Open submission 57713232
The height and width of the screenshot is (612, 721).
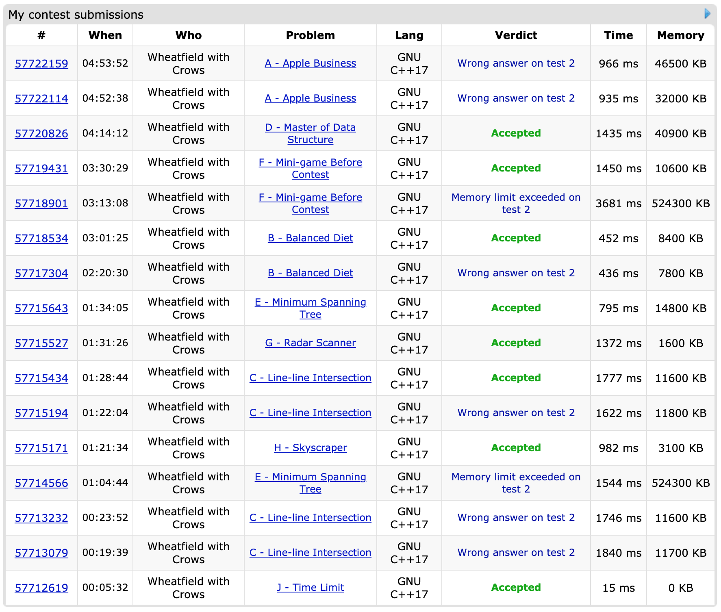tap(41, 518)
